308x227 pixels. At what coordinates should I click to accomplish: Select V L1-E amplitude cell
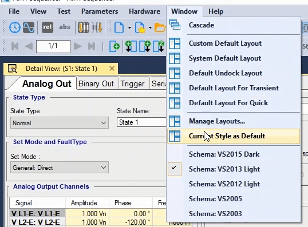[x=87, y=213]
